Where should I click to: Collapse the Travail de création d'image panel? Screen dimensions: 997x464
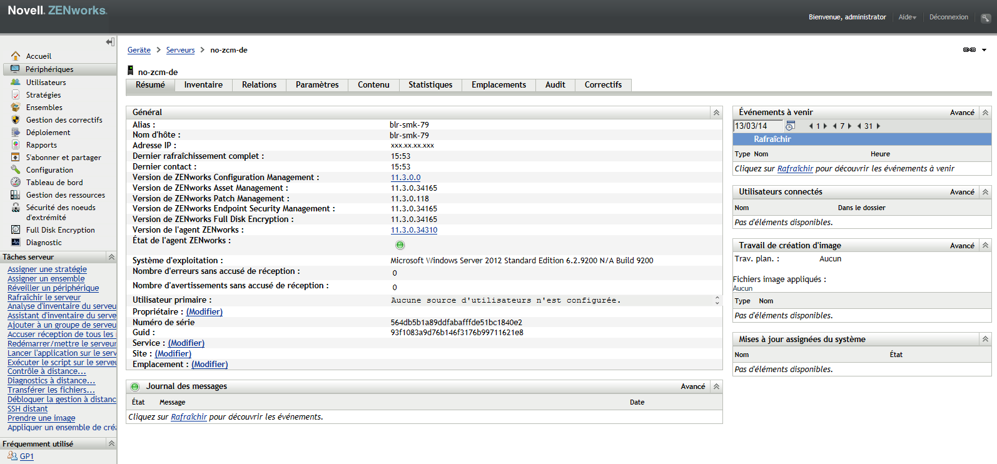pos(985,246)
